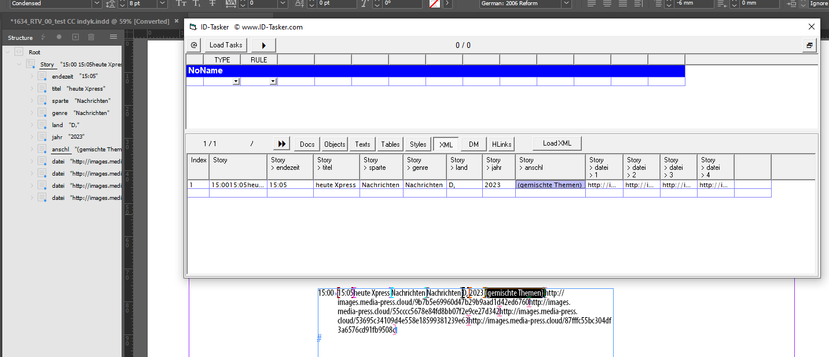Open the HLinks tab in ID-Tasker
829x357 pixels.
point(501,144)
